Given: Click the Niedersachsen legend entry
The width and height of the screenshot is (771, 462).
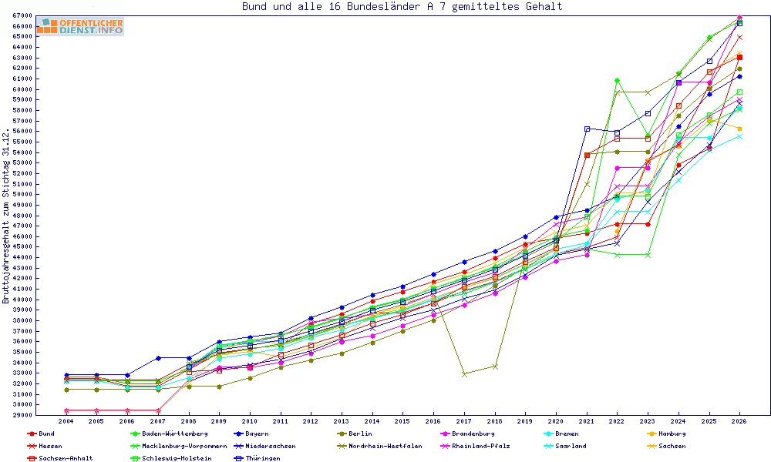Looking at the screenshot, I should pos(264,447).
